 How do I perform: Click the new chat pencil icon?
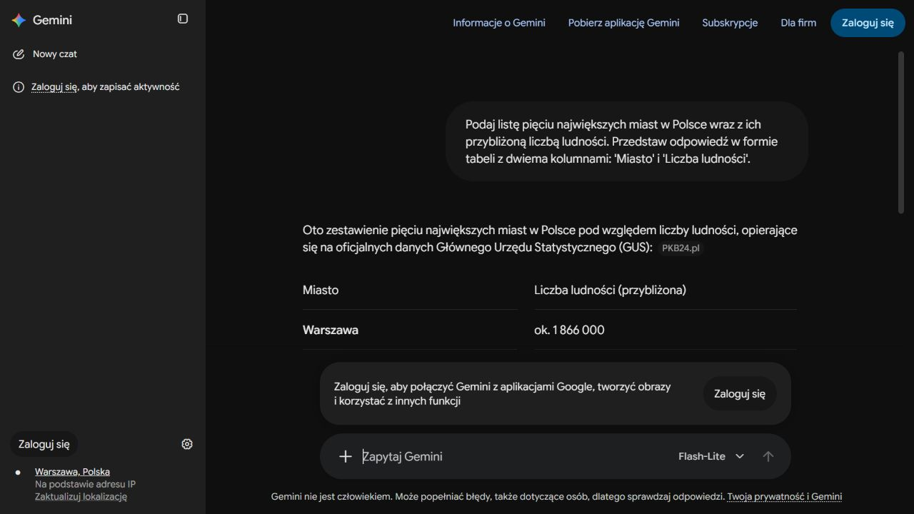[x=19, y=54]
